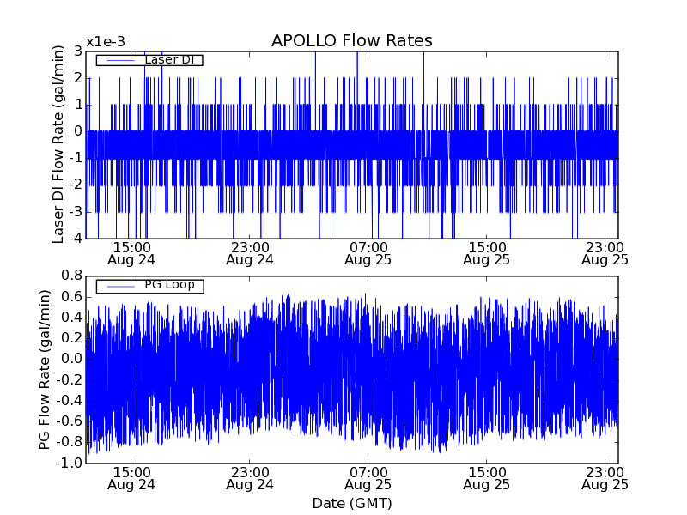The image size is (687, 515).
Task: Click 23:00 Aug 25 tick label under top plot
Action: [x=605, y=252]
